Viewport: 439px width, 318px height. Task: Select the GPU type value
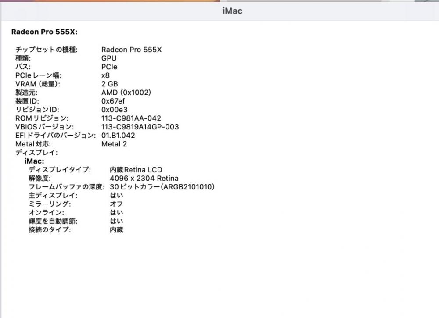109,58
